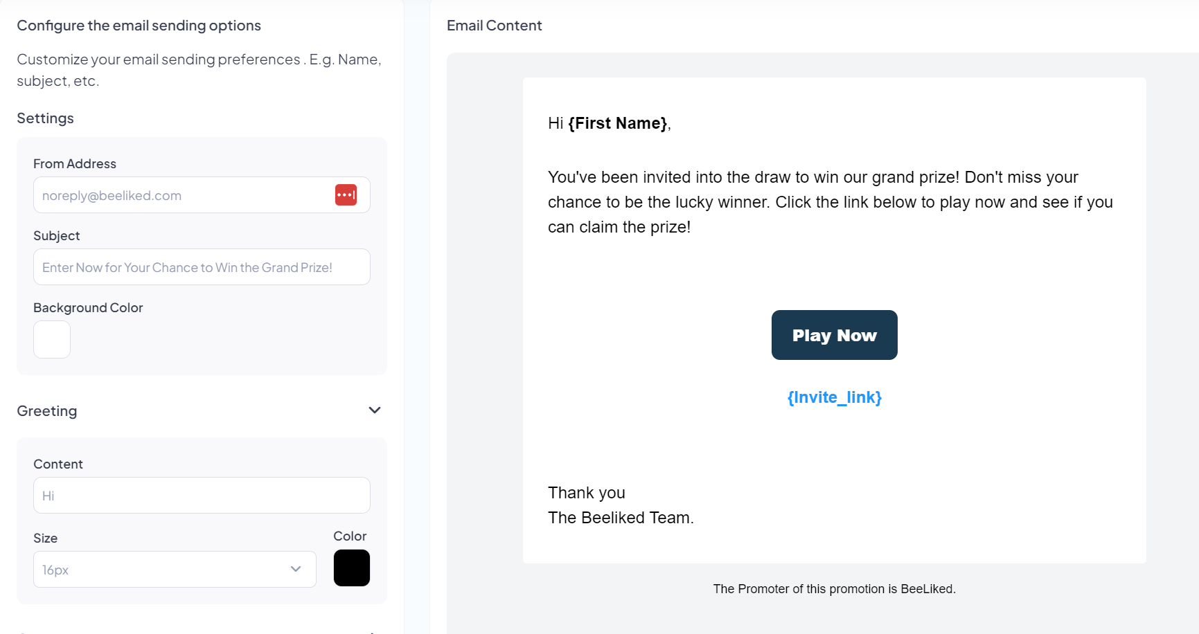Focus the greeting Content field containing Hi
Screen dimensions: 1199x634
(x=202, y=495)
